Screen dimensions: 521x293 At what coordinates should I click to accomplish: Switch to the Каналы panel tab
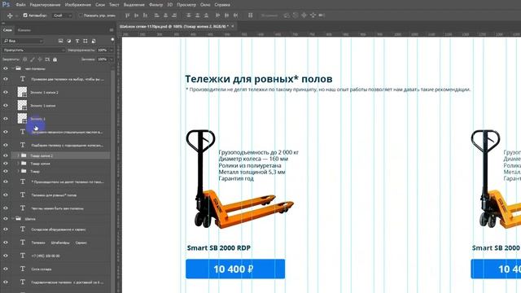(x=24, y=30)
